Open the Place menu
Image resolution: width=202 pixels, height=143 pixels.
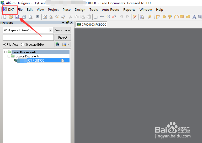[67, 10]
